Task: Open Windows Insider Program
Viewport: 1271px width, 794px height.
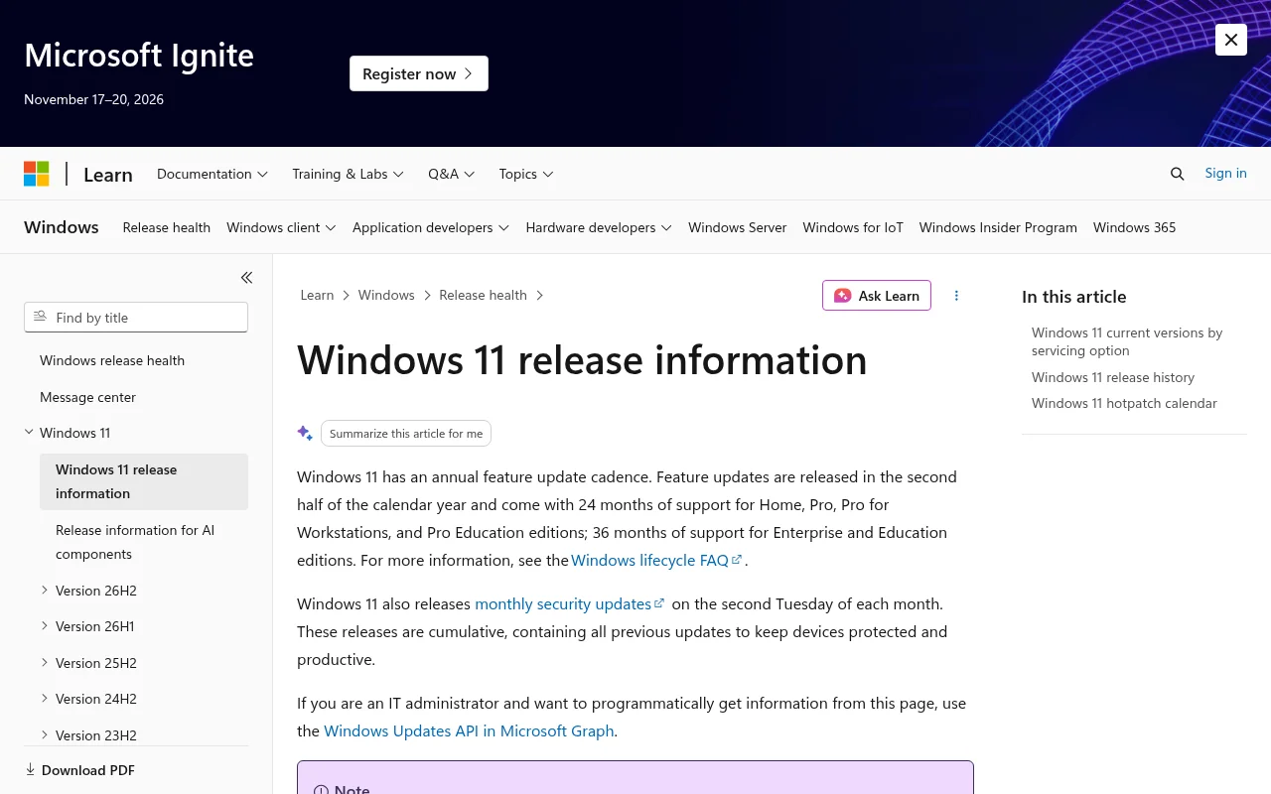Action: 998,227
